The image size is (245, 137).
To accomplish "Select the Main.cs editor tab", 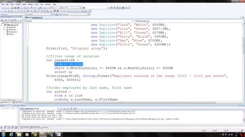I will (28, 18).
